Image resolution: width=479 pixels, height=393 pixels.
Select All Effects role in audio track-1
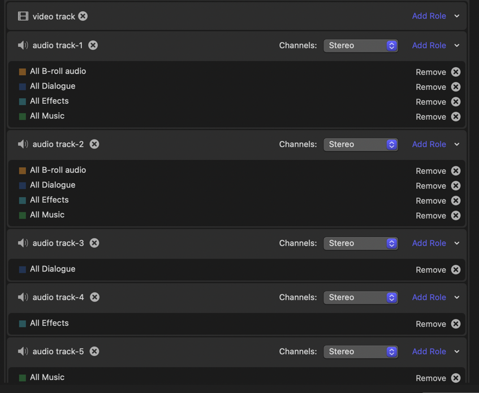point(49,101)
